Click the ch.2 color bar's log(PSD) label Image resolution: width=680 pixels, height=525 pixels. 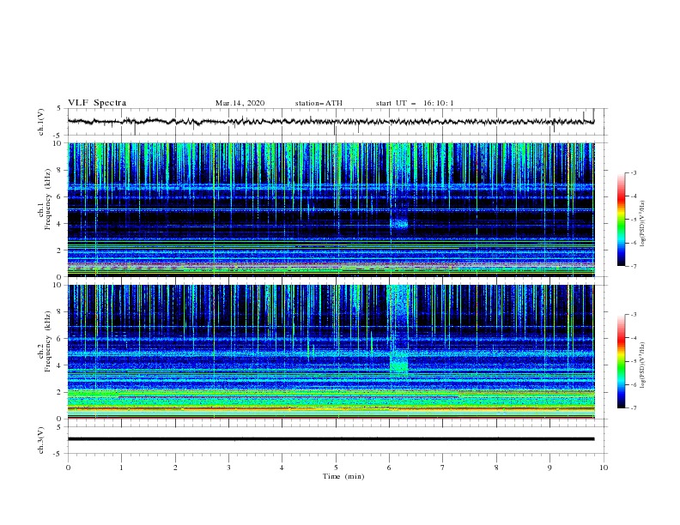pyautogui.click(x=643, y=365)
